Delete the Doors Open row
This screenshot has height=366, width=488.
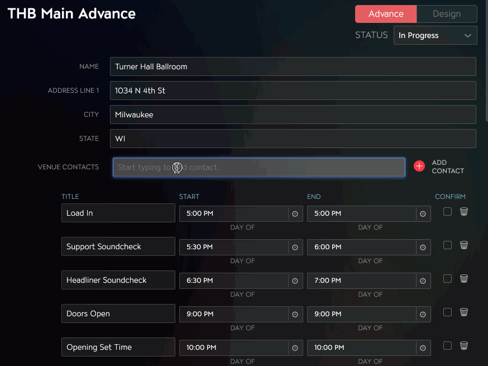(x=464, y=312)
